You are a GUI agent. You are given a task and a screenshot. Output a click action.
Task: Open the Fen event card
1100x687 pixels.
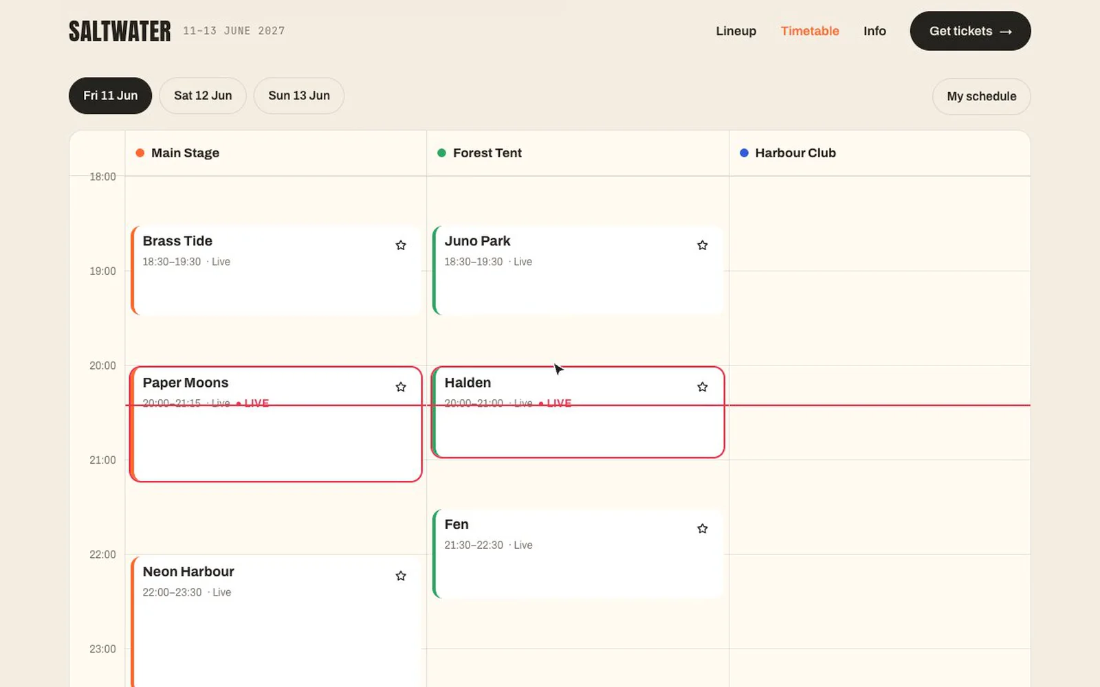577,554
